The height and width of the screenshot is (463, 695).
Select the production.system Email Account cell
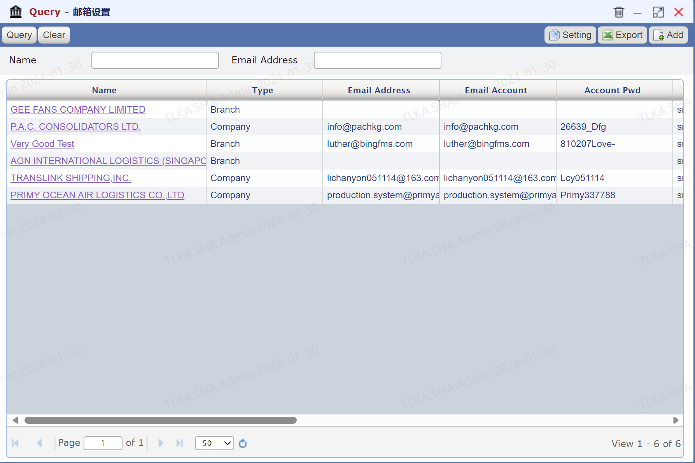click(x=498, y=195)
